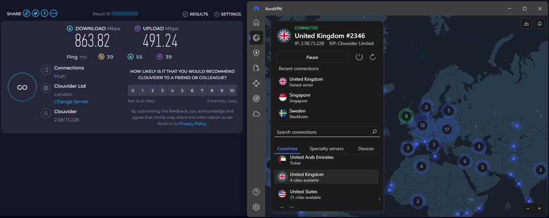The width and height of the screenshot is (549, 218).
Task: Open the file sharing sidebar icon
Action: click(x=256, y=68)
